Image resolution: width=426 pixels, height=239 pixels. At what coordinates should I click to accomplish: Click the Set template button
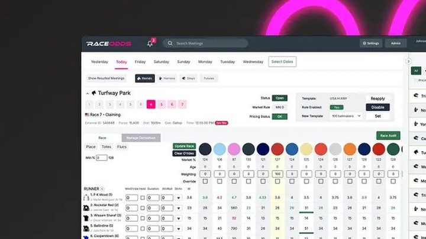(x=377, y=116)
